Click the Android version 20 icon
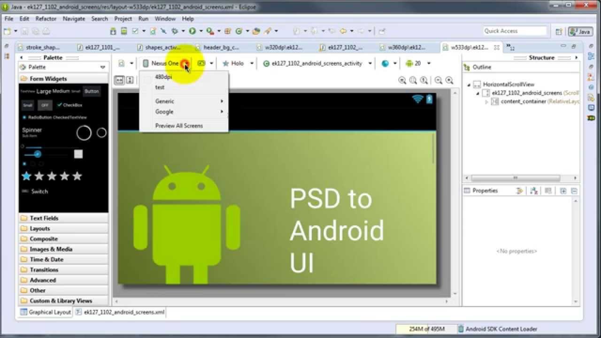The height and width of the screenshot is (338, 601). pyautogui.click(x=409, y=63)
